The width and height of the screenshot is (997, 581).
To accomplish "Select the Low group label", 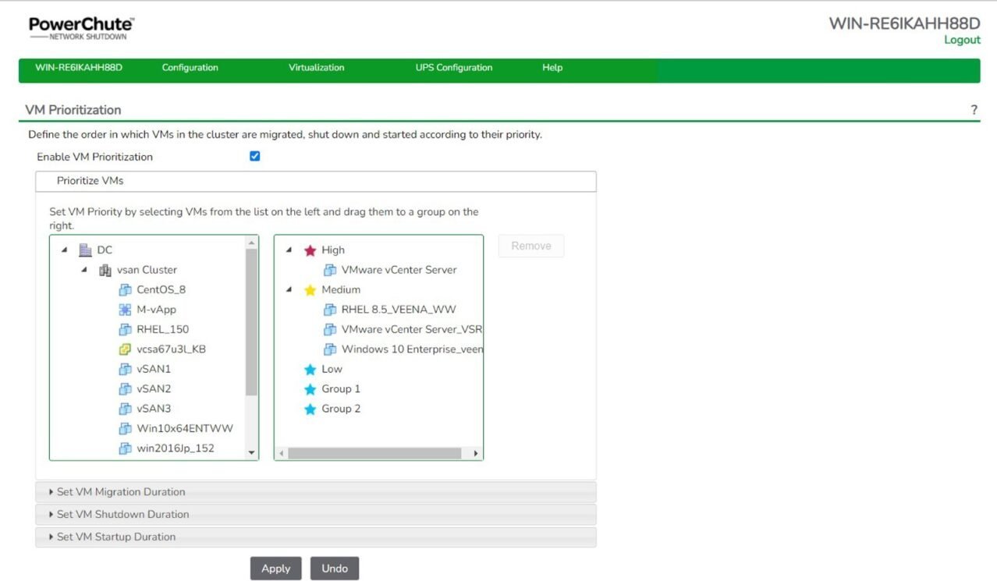I will point(332,370).
